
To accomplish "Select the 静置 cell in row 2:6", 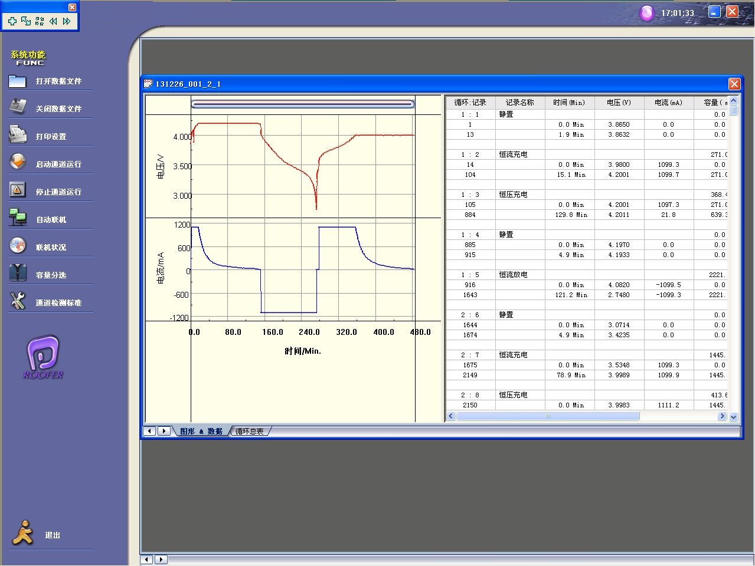I will coord(520,315).
